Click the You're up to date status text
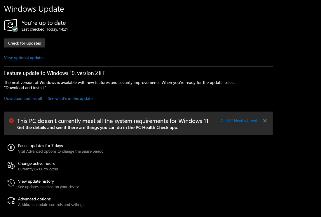Image resolution: width=321 pixels, height=217 pixels. point(43,23)
